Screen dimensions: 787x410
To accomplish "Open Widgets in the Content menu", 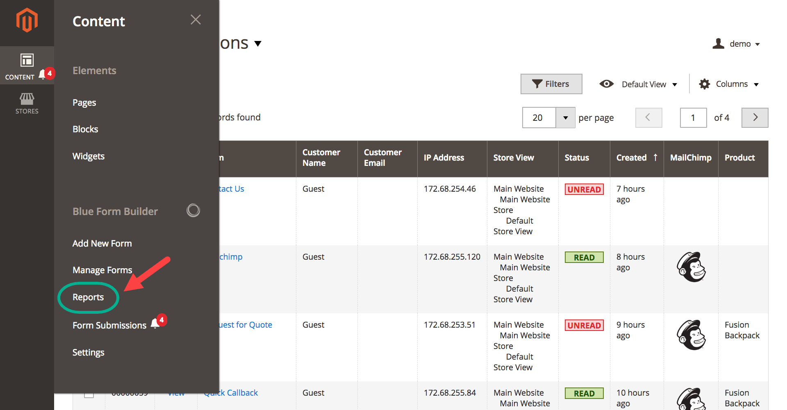I will (89, 156).
